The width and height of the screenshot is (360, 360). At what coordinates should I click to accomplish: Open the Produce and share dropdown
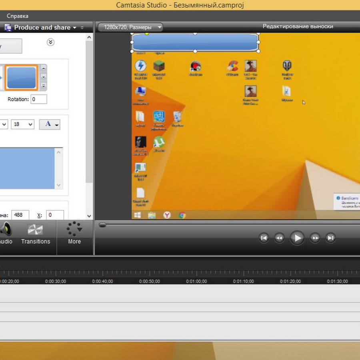(44, 28)
